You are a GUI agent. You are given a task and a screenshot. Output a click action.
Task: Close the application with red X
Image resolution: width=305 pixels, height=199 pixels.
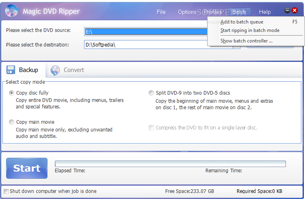[x=294, y=10]
